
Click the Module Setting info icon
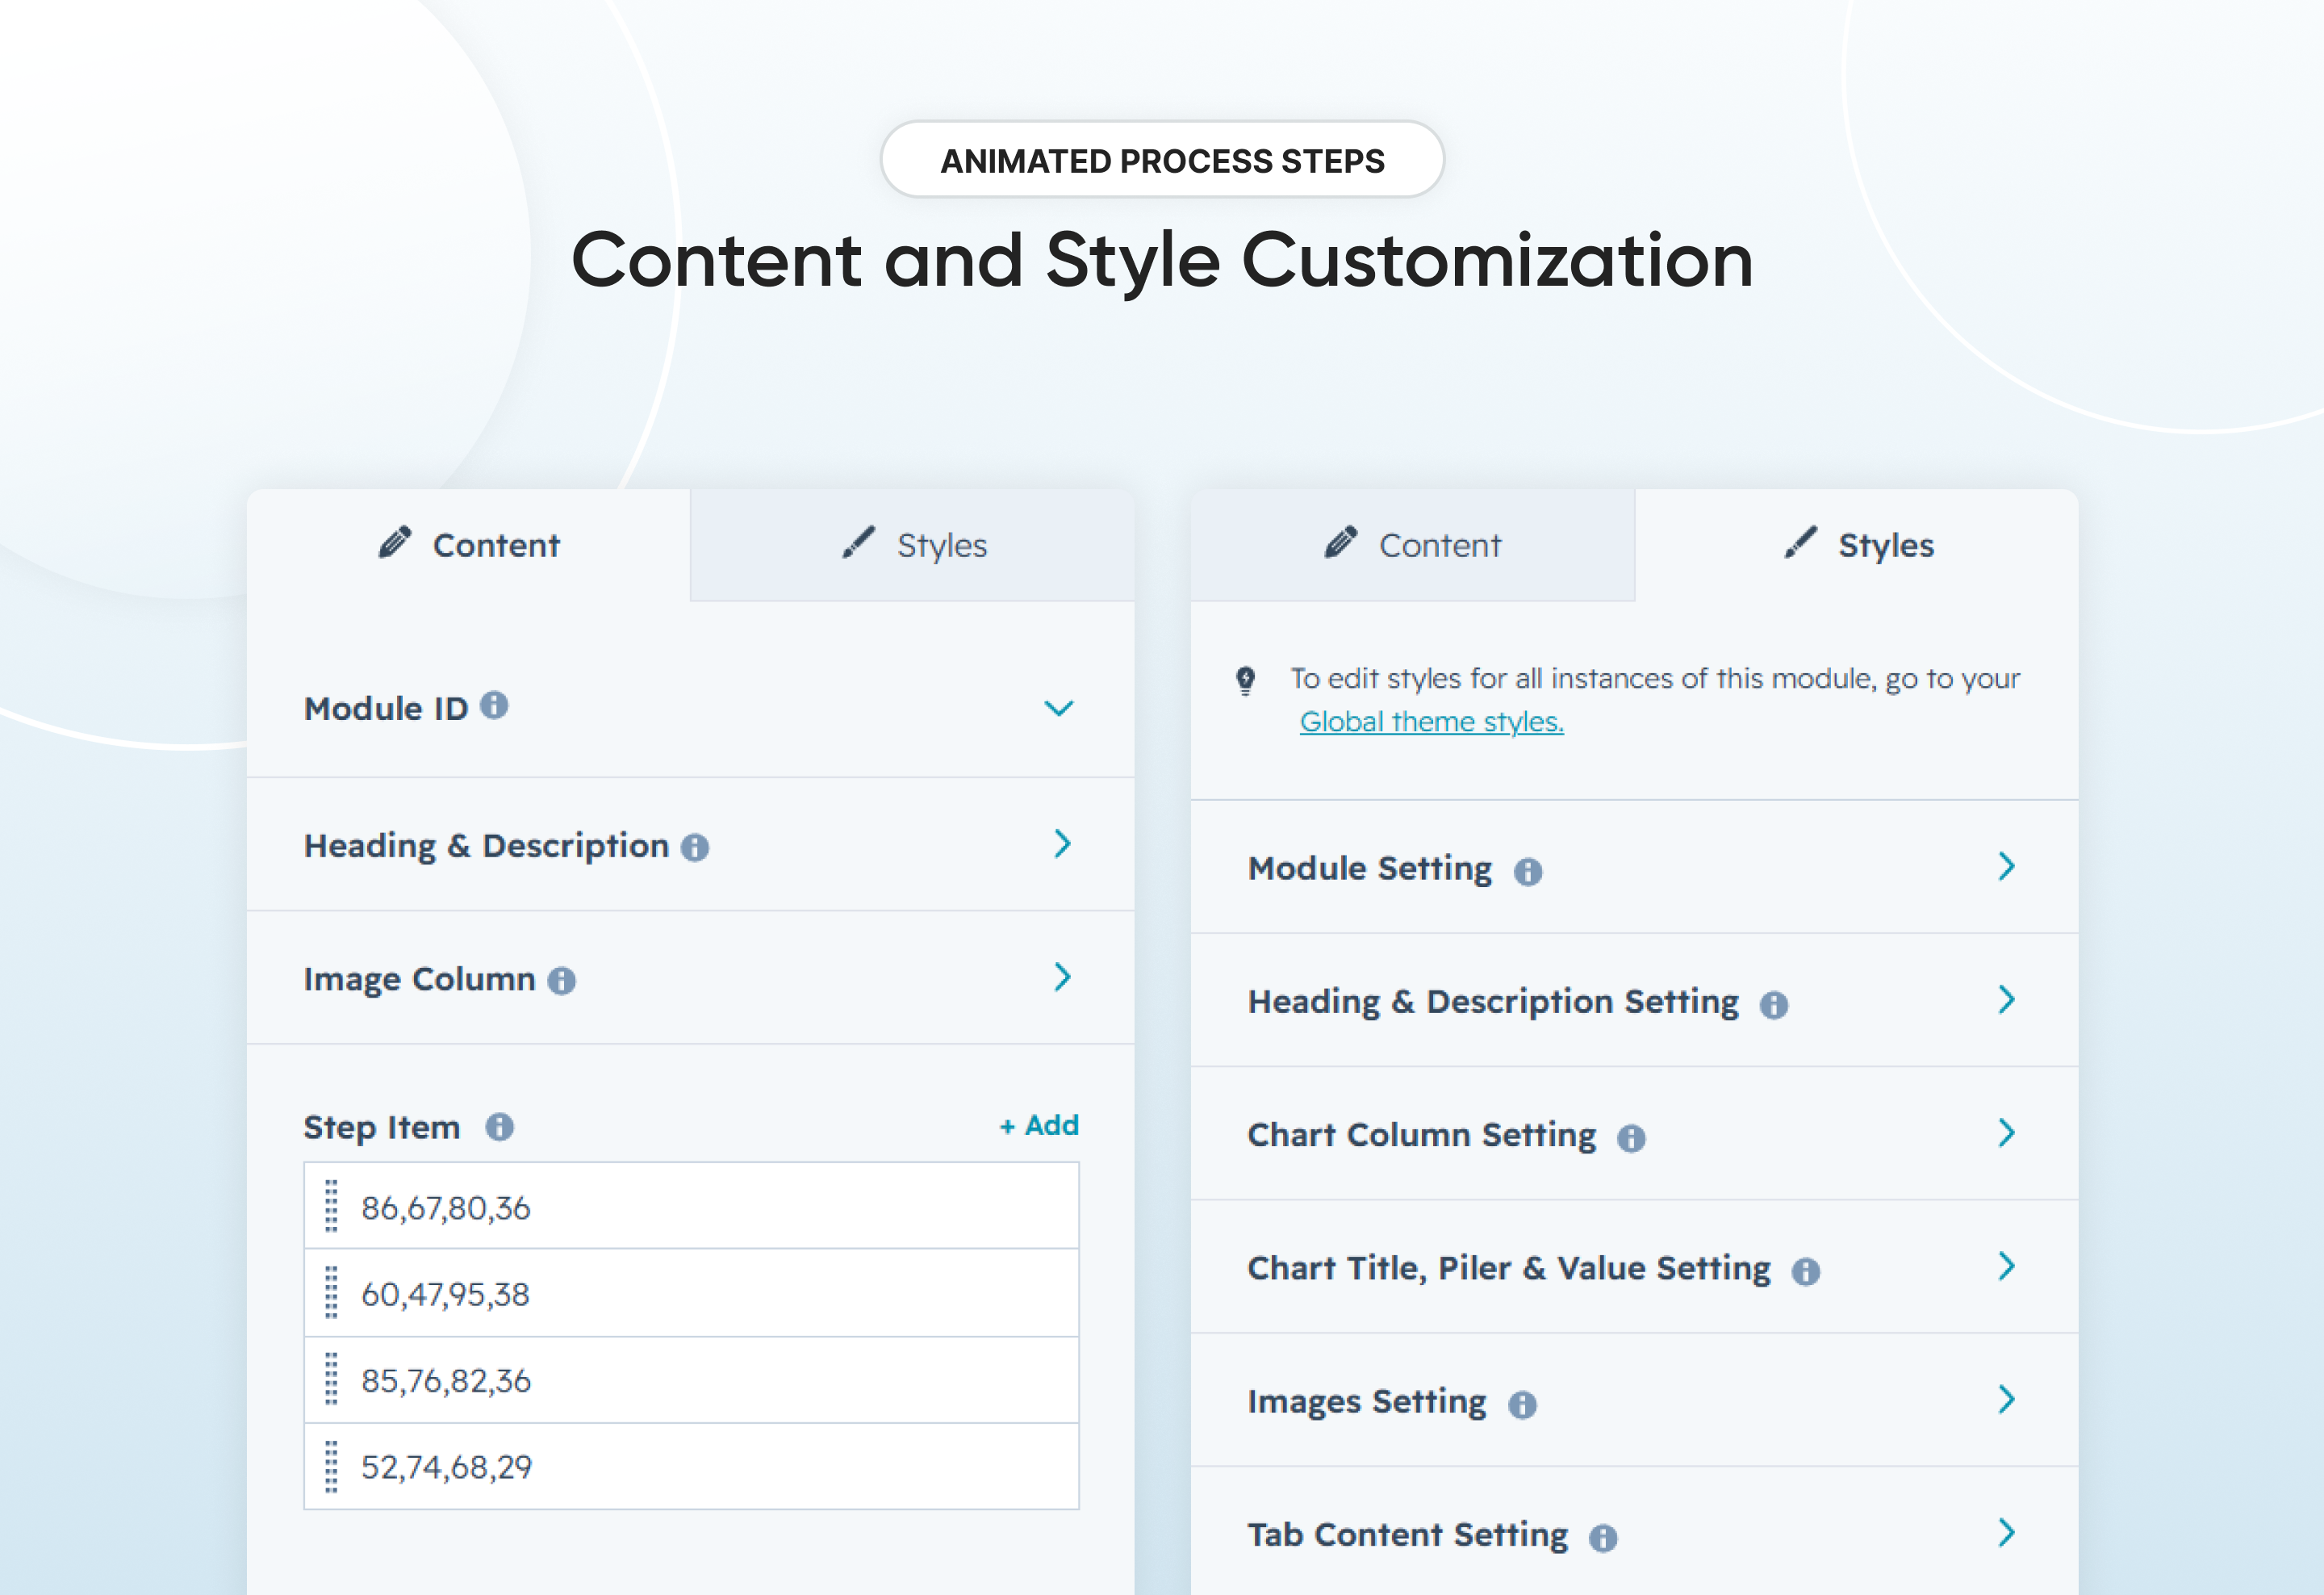tap(1528, 872)
